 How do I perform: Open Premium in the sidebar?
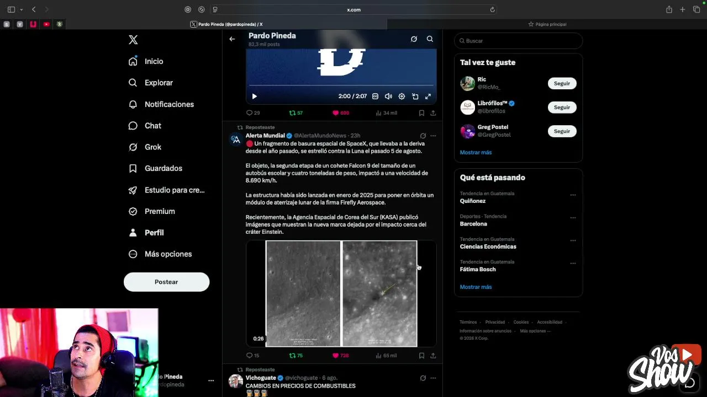coord(152,211)
